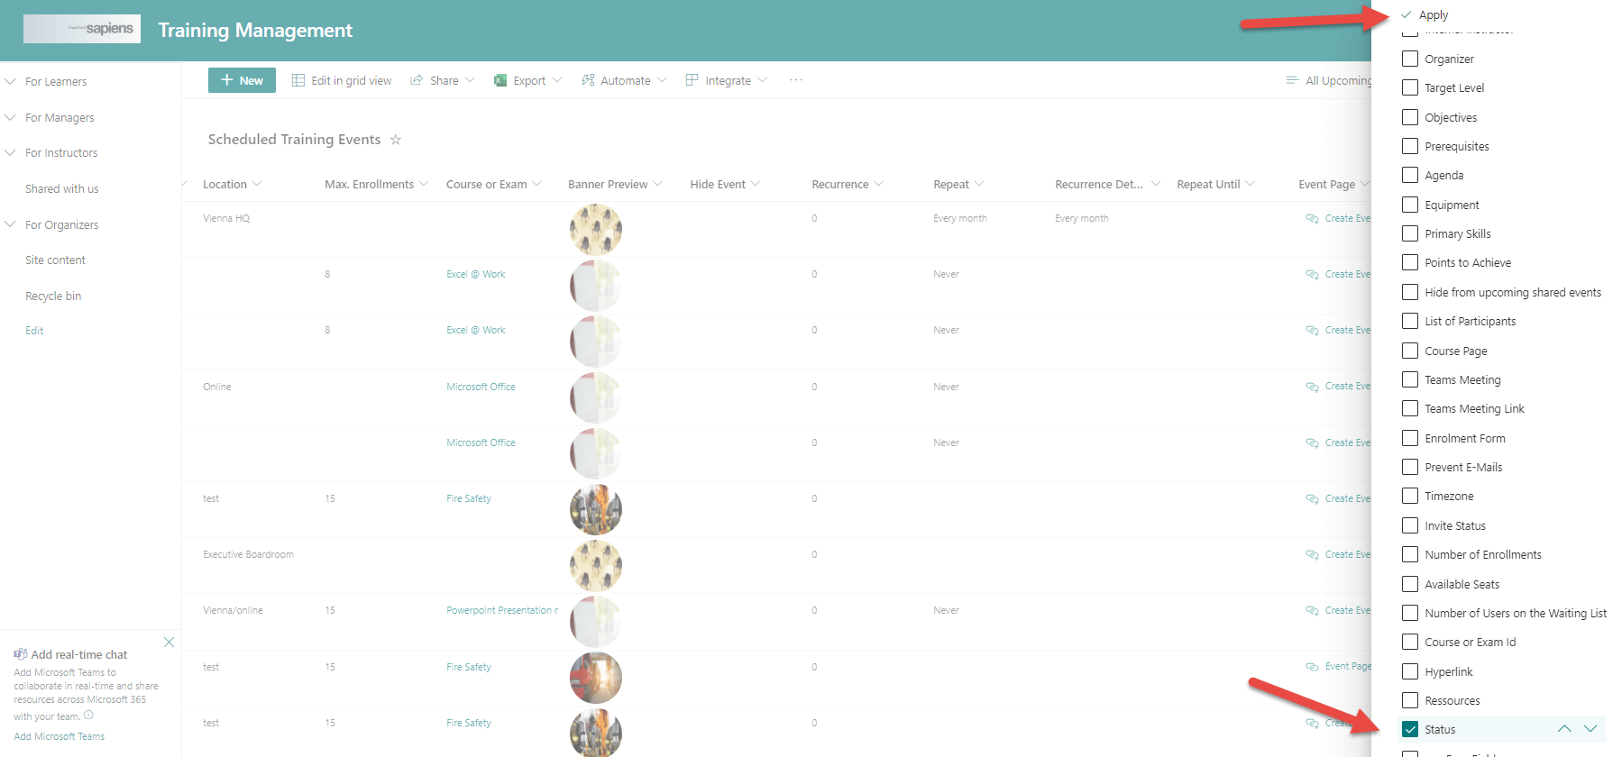Click the Edit navigation link
The width and height of the screenshot is (1622, 757).
click(x=34, y=331)
